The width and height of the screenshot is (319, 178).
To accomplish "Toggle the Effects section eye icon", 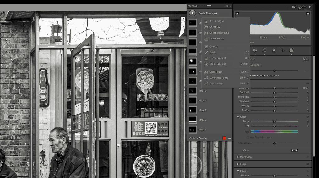I will pyautogui.click(x=307, y=171).
